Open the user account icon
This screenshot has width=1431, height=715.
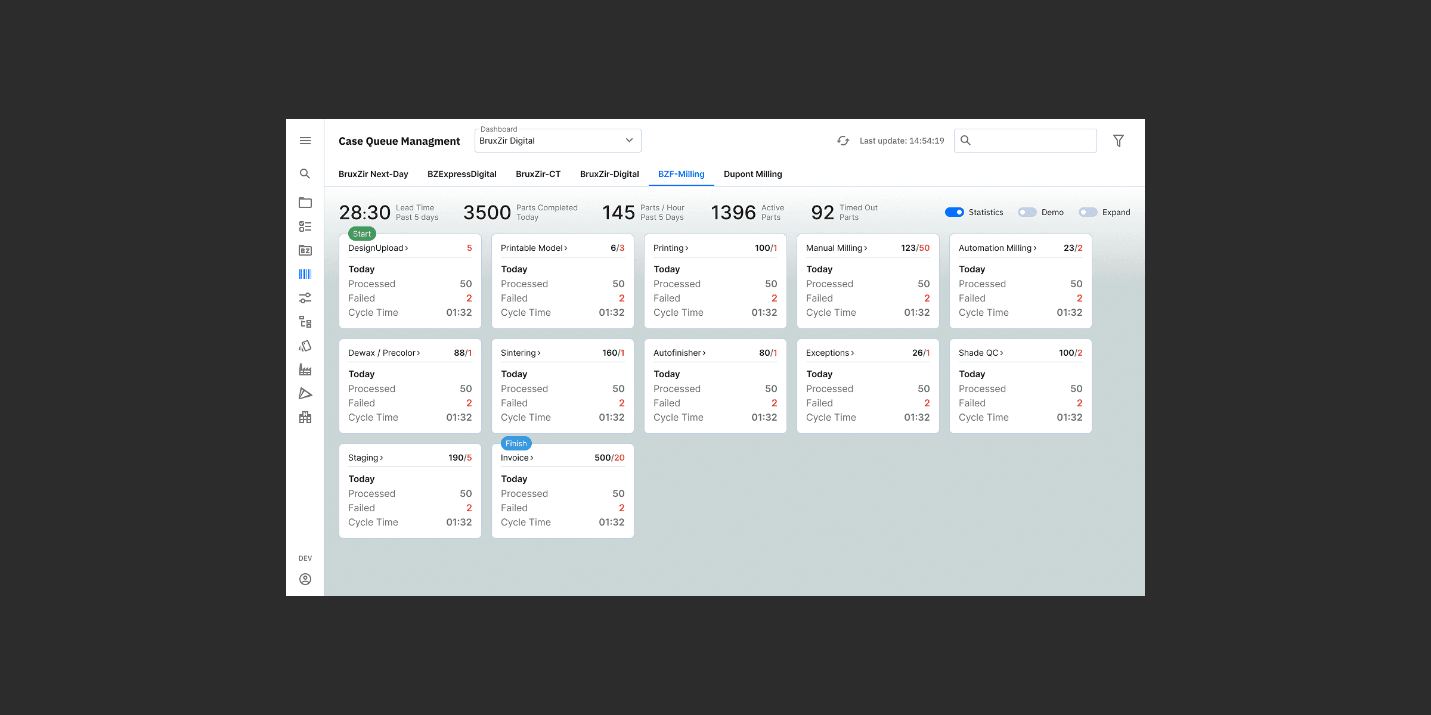(x=305, y=579)
